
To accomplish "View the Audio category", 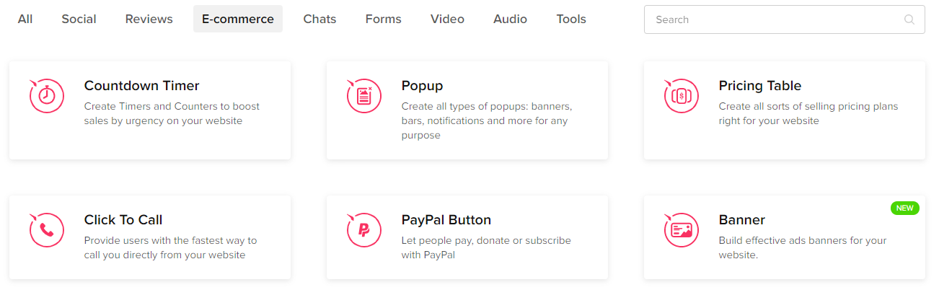I will point(510,19).
